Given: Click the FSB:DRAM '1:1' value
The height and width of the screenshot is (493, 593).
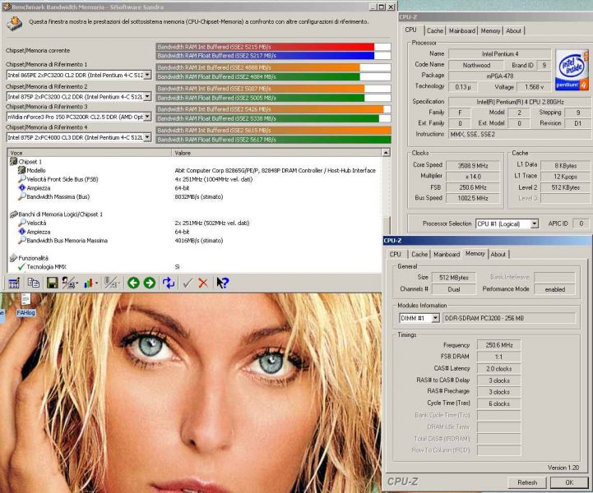Looking at the screenshot, I should click(x=499, y=357).
